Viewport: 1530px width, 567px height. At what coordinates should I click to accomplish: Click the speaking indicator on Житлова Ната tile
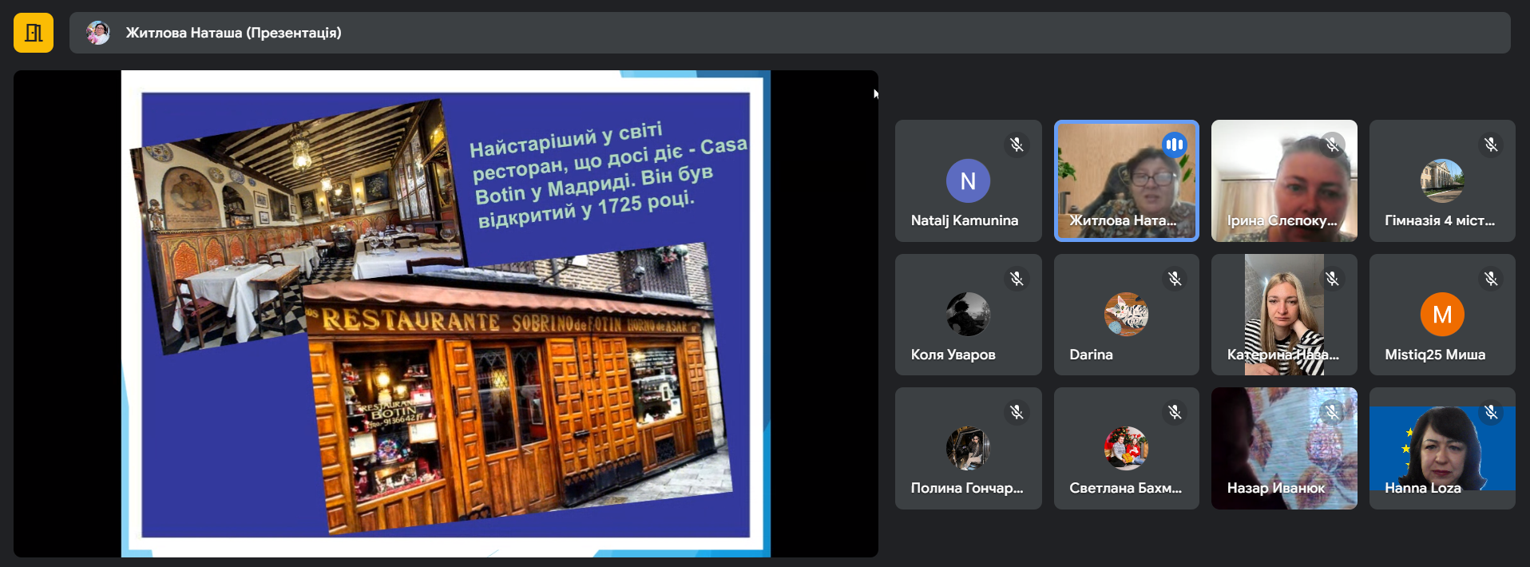1174,145
